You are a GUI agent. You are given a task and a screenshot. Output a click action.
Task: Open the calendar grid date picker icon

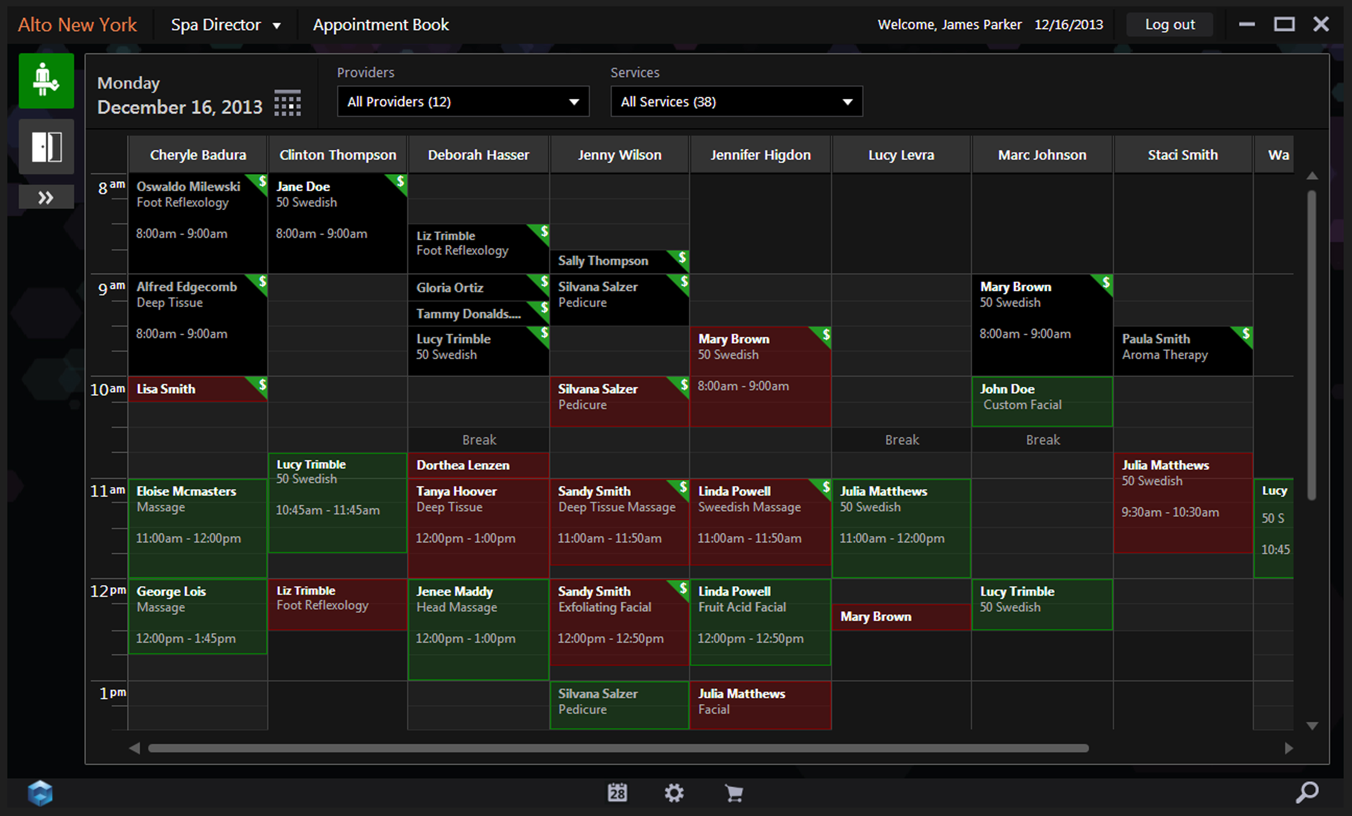coord(287,103)
